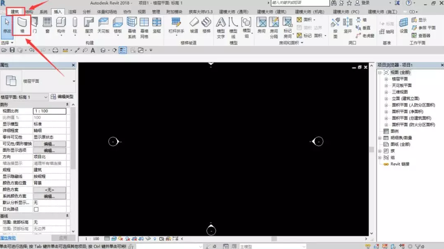Select the 图纸 (全部) item in project browser
This screenshot has height=249, width=444.
click(400, 144)
